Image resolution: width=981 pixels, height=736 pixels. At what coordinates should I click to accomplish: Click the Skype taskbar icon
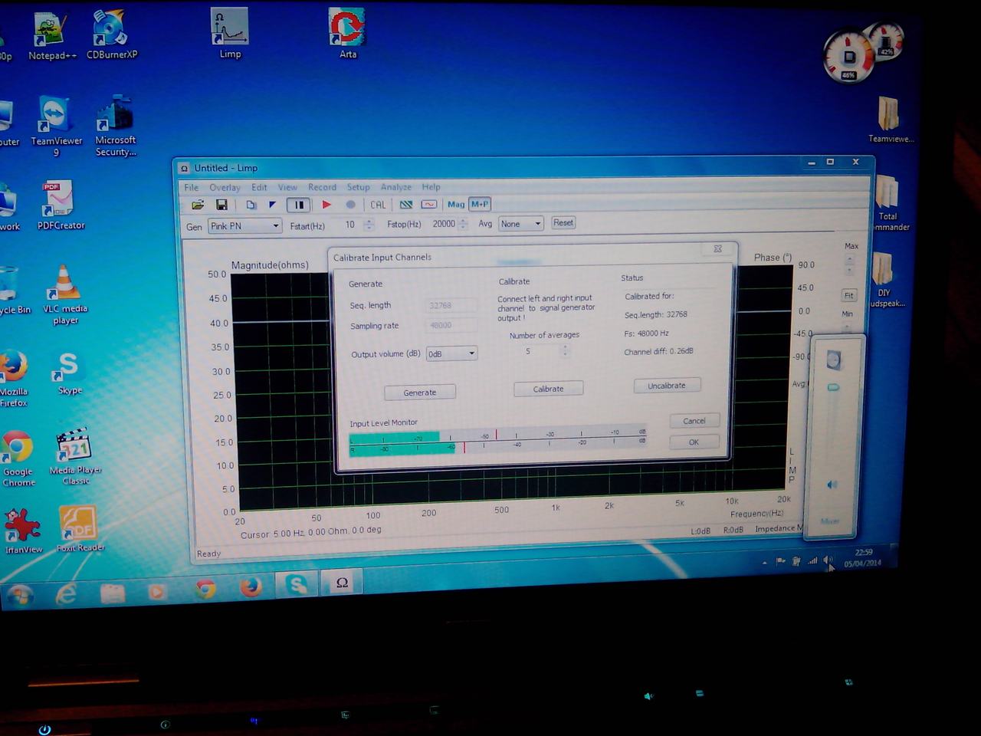(296, 585)
